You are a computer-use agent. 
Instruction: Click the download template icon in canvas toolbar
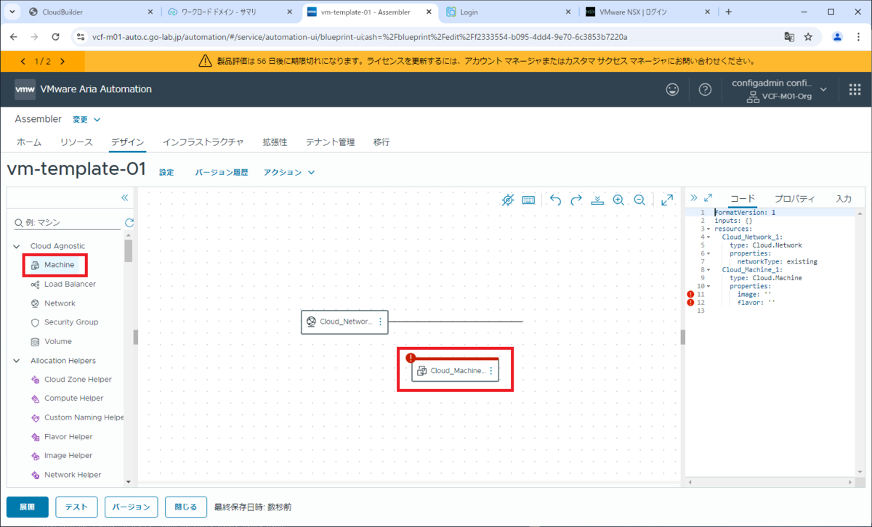point(597,200)
